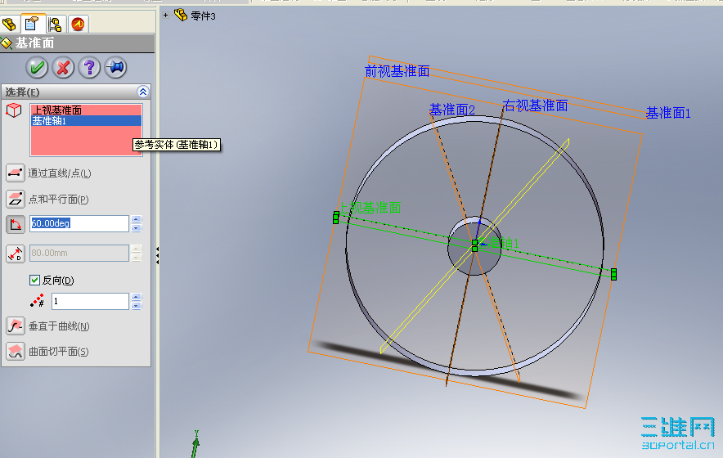Pin the 基准面 property panel open
The image size is (723, 458).
click(x=116, y=68)
